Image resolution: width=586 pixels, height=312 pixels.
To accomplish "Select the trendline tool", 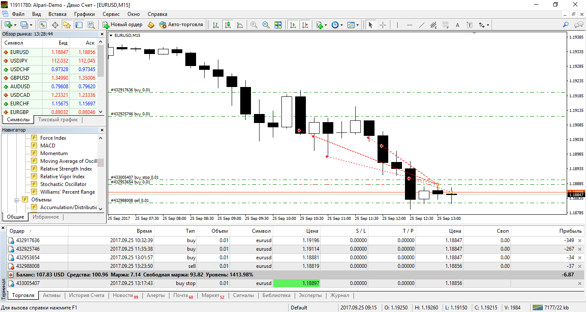I will click(422, 25).
